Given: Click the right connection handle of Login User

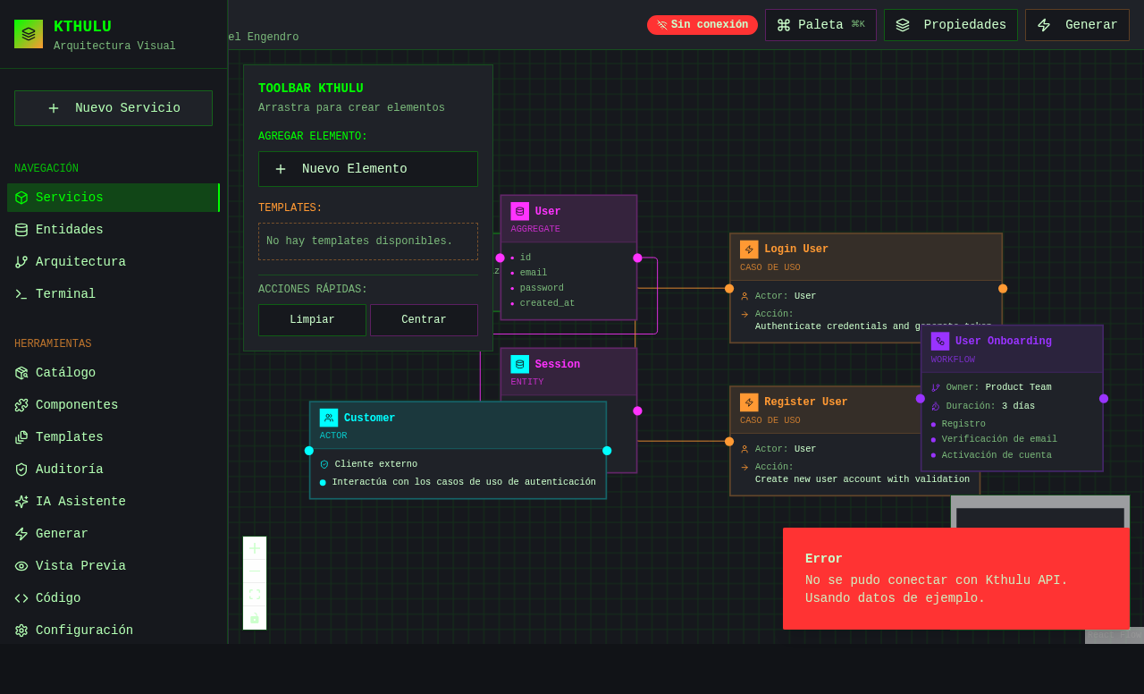Looking at the screenshot, I should (1003, 289).
